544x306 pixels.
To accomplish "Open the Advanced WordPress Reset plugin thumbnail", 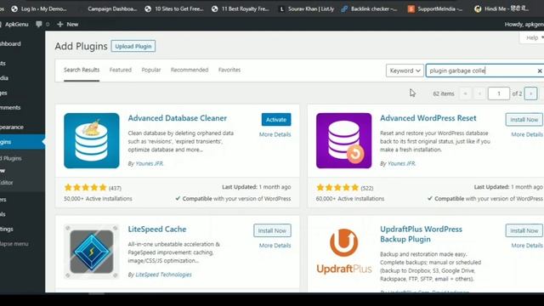I will [x=343, y=140].
